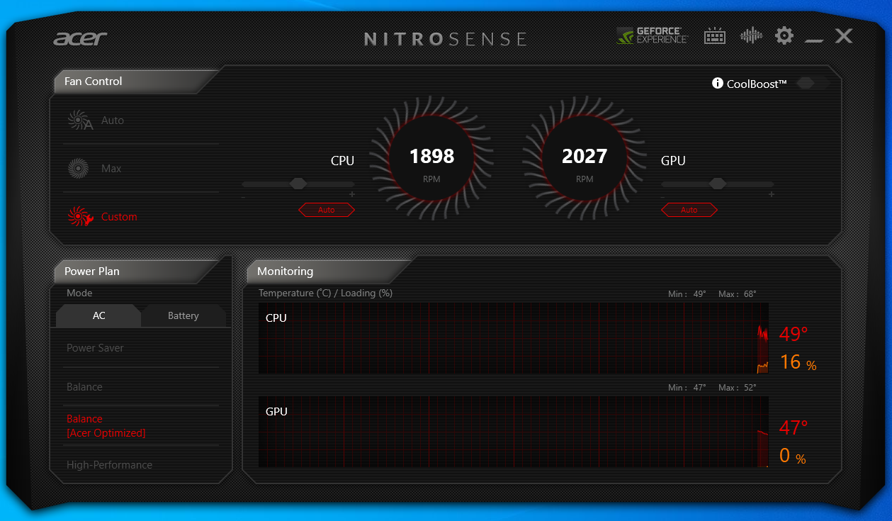892x521 pixels.
Task: Click the CoolBoost info icon
Action: (x=718, y=84)
